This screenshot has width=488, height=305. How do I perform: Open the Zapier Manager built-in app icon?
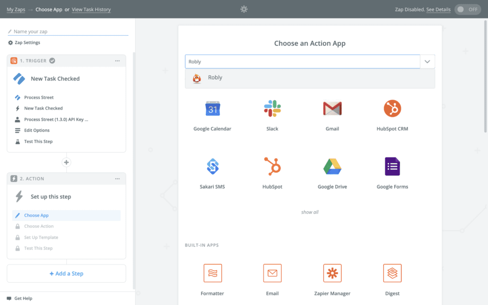(332, 273)
